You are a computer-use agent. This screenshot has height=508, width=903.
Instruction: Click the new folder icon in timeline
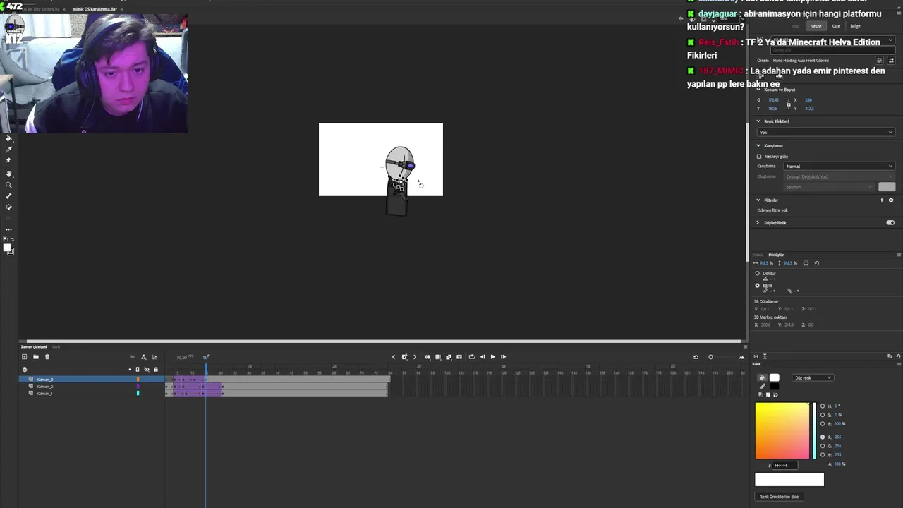[x=36, y=357]
